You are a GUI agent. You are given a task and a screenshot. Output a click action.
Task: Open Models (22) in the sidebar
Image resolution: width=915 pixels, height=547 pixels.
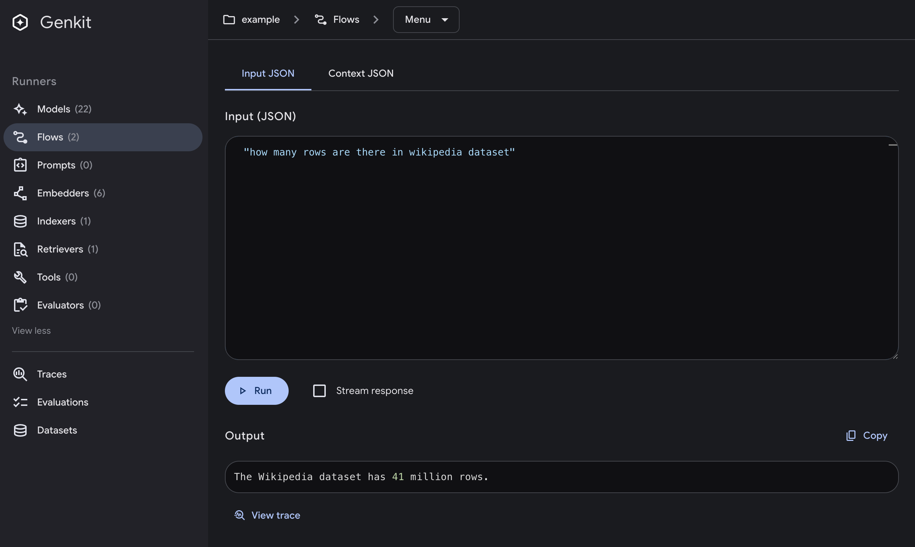click(x=103, y=109)
